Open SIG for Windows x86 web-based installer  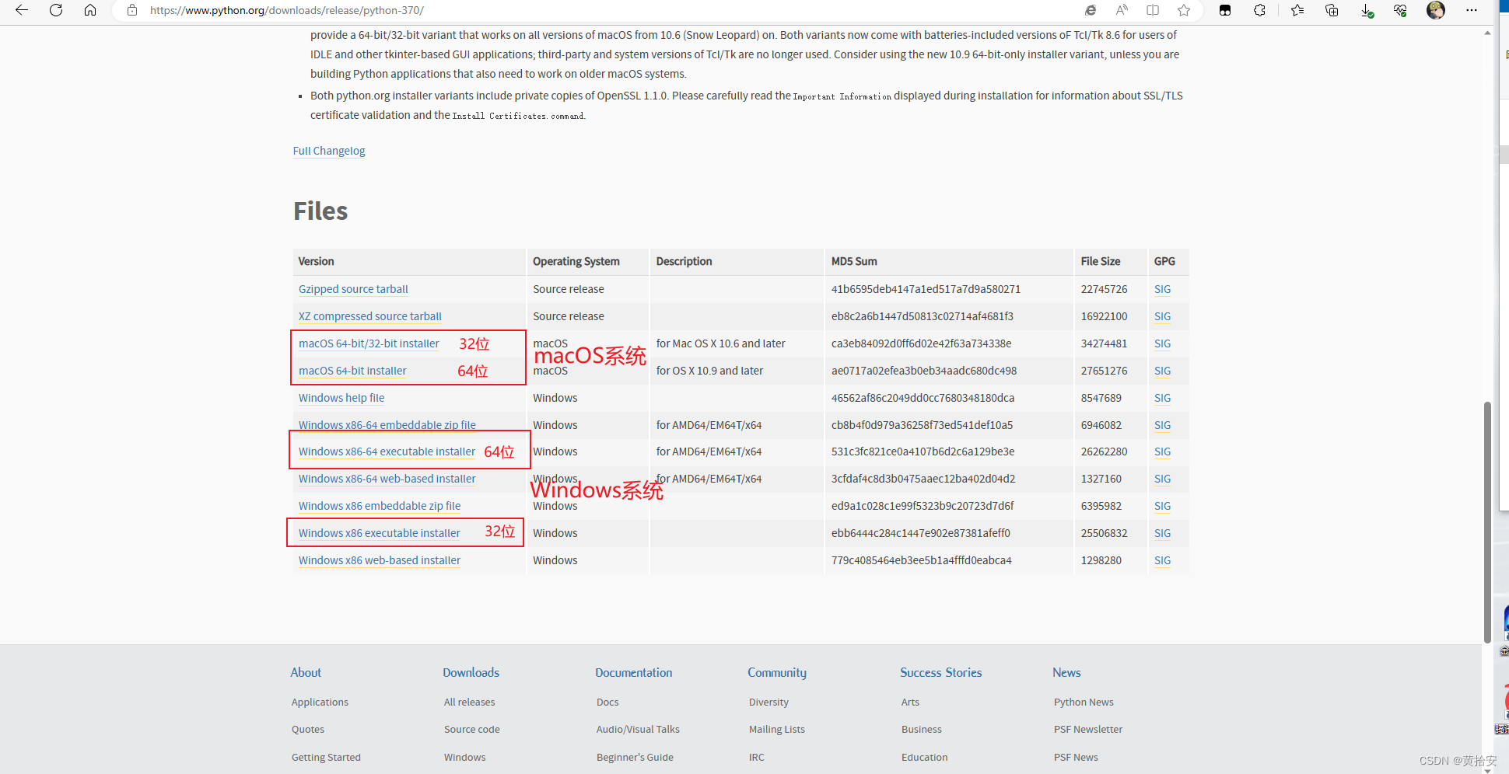point(1162,560)
